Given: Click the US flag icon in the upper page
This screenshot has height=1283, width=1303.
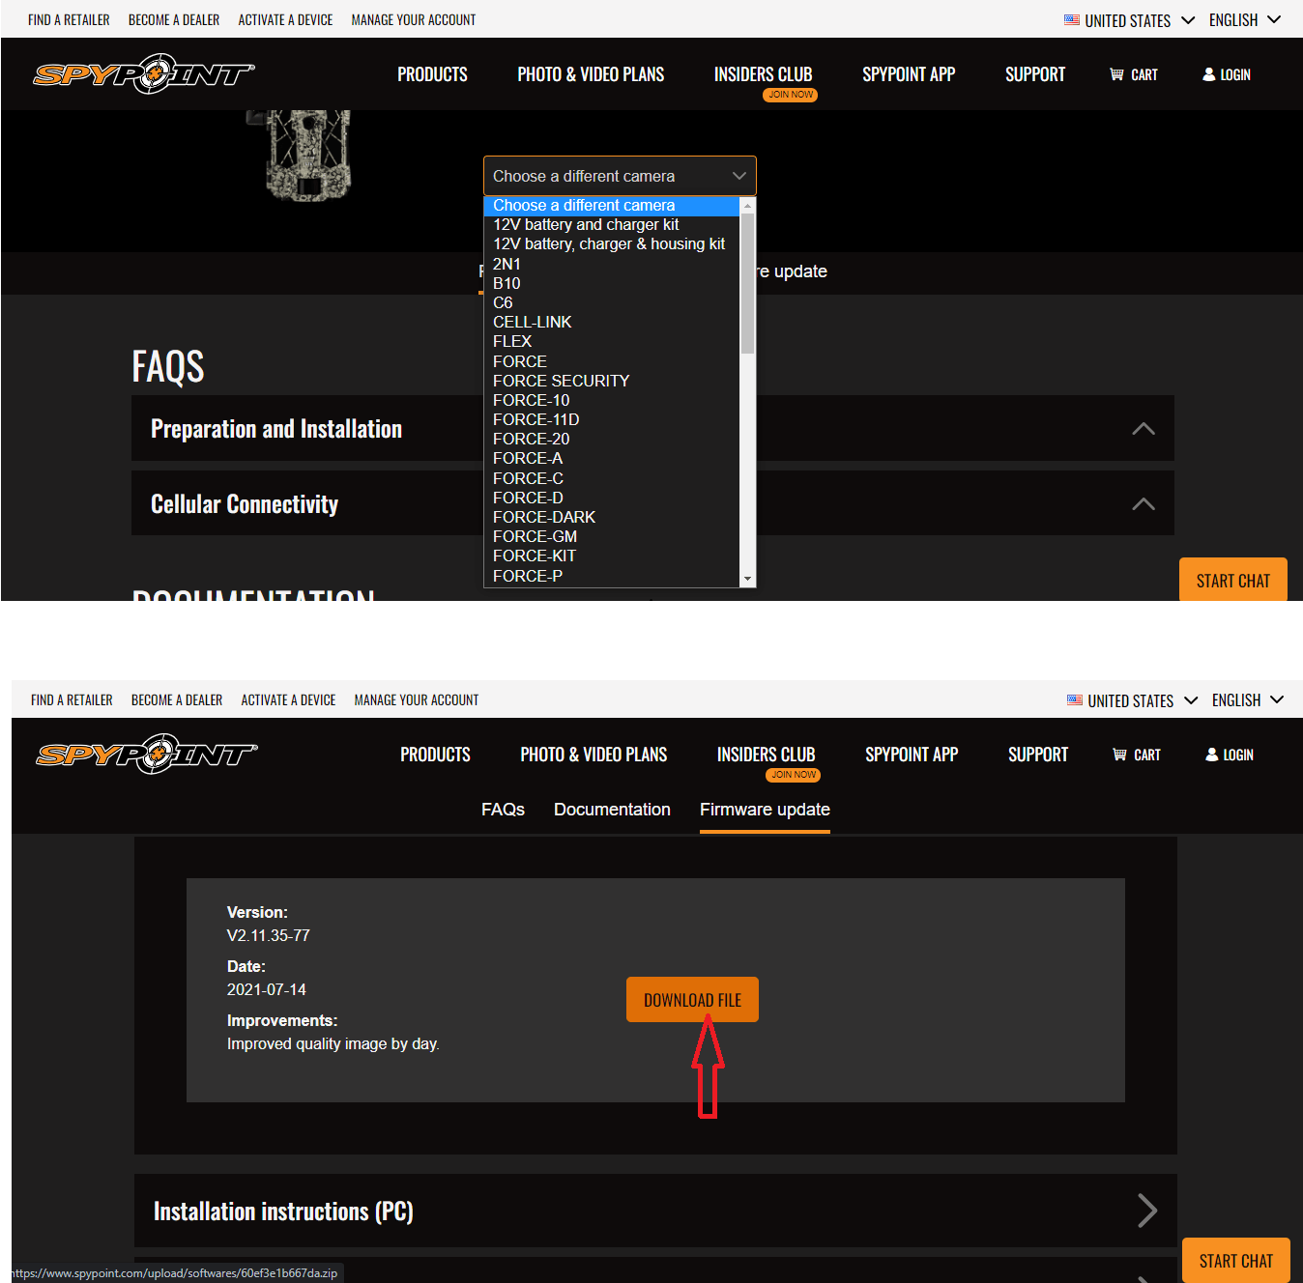Looking at the screenshot, I should [x=1072, y=19].
